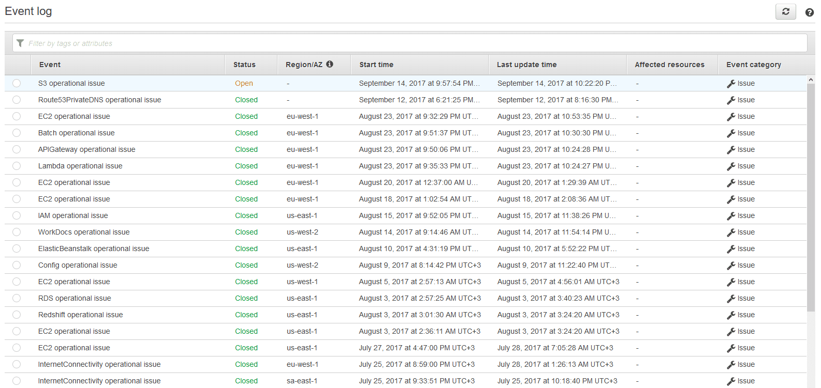Screen dimensions: 821x388
Task: Click the 'Open' status of S3 issue
Action: (244, 83)
